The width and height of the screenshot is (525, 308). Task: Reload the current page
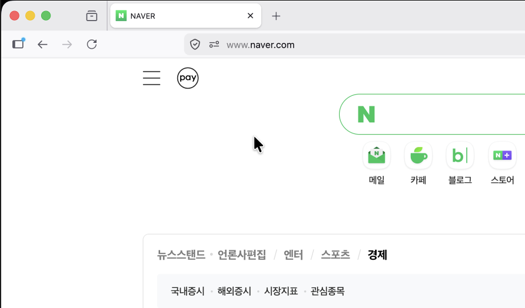[92, 45]
